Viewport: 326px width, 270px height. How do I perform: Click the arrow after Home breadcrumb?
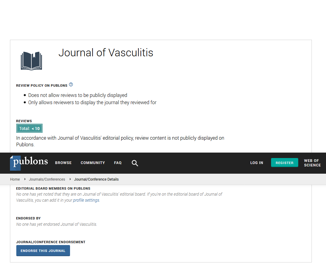pos(25,179)
